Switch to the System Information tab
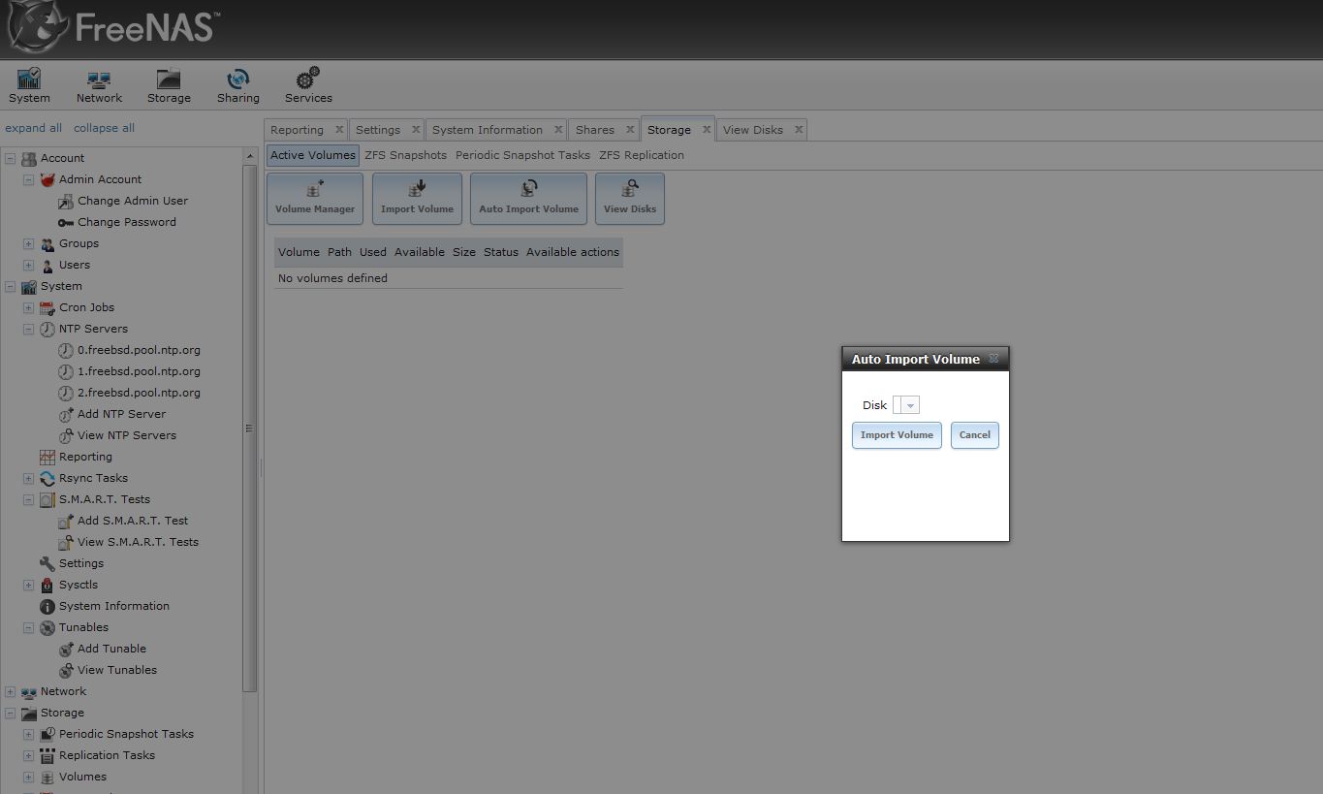1323x794 pixels. point(488,130)
